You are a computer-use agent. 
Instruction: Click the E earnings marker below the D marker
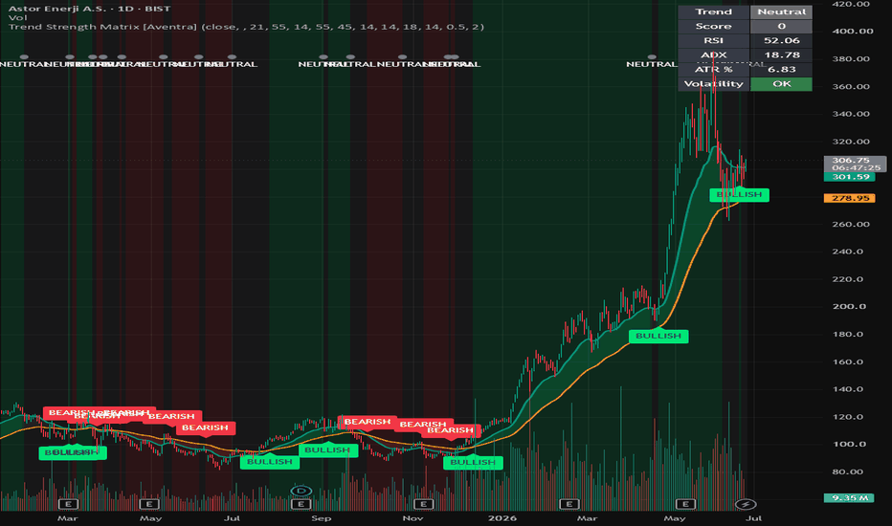pyautogui.click(x=301, y=504)
